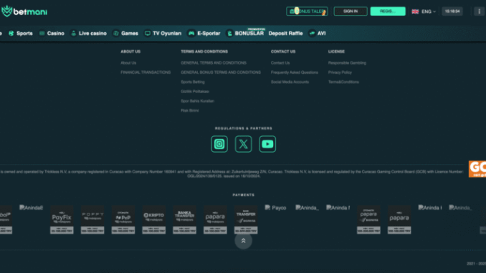Open the ENG language dropdown
Viewport: 486px width, 273px height.
point(424,11)
